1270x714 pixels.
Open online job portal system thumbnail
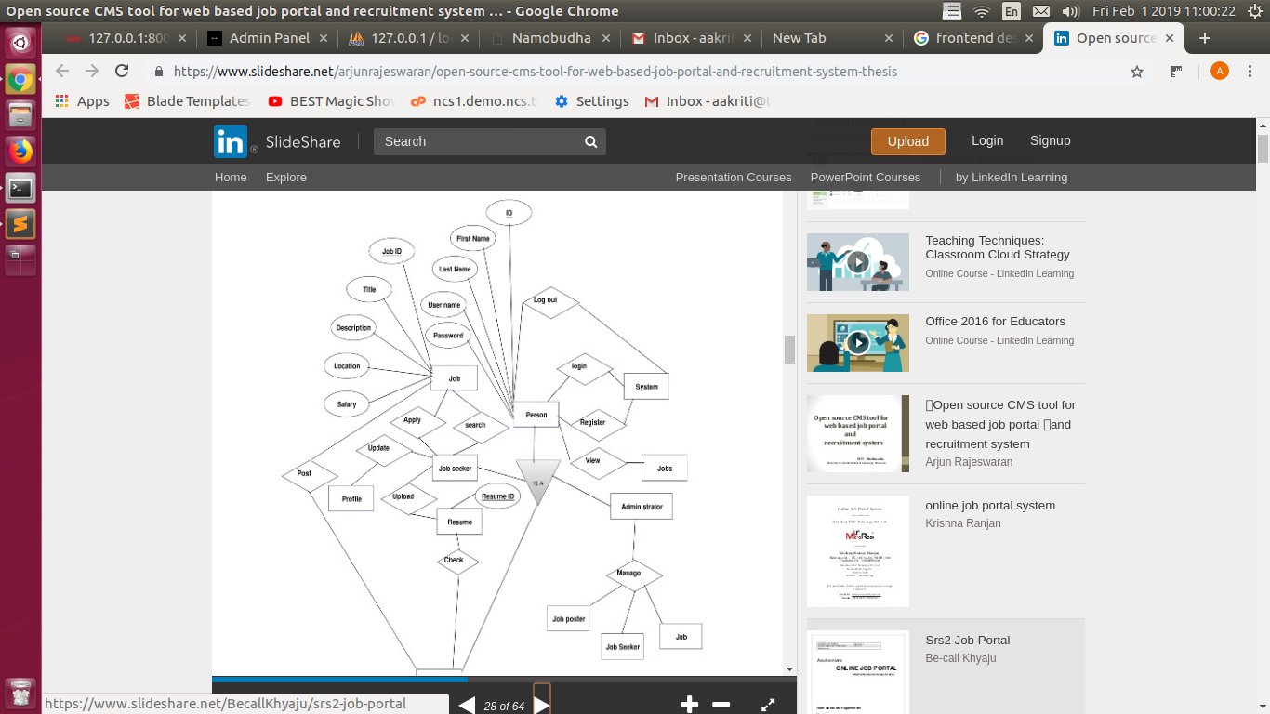858,551
